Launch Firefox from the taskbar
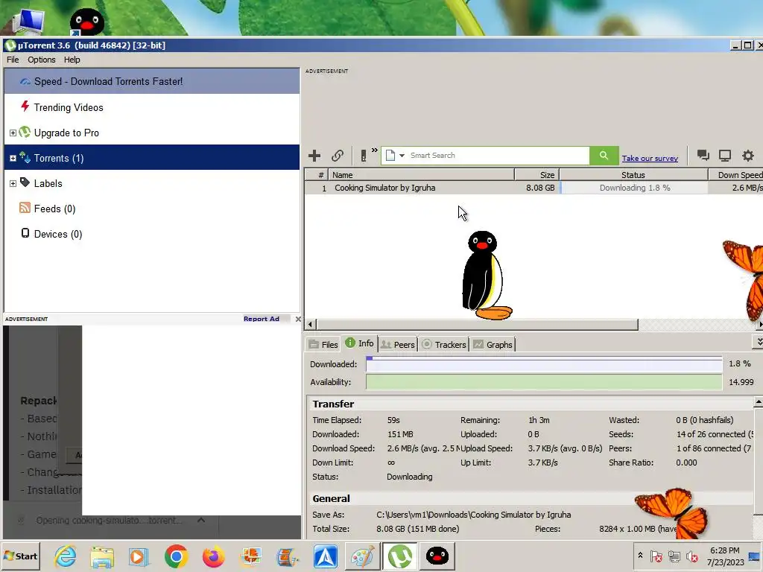This screenshot has height=572, width=763. [213, 556]
